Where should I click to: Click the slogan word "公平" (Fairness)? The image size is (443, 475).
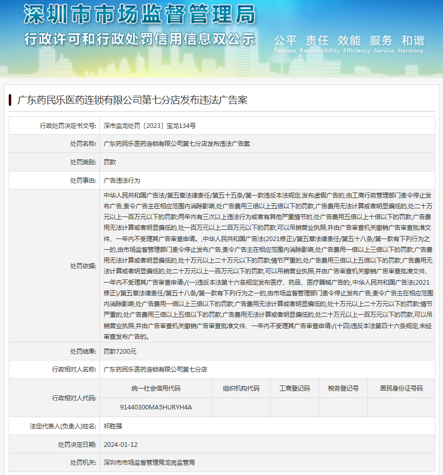point(285,40)
